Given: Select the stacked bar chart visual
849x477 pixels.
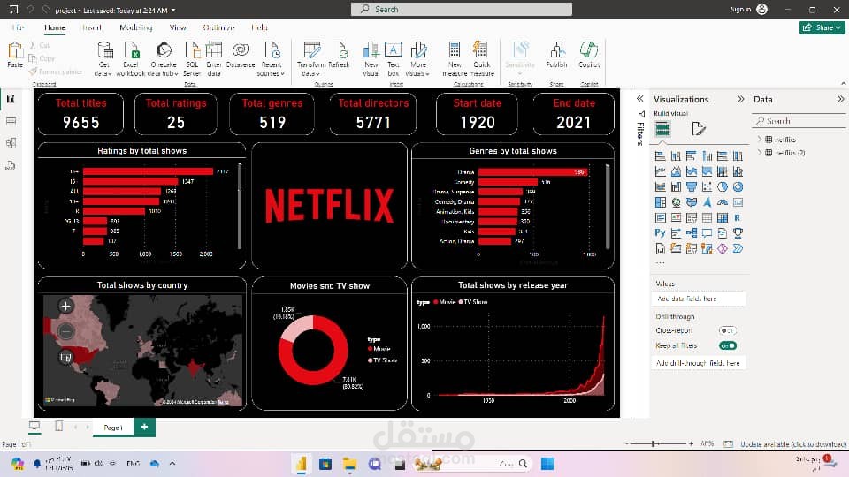Looking at the screenshot, I should click(x=661, y=156).
